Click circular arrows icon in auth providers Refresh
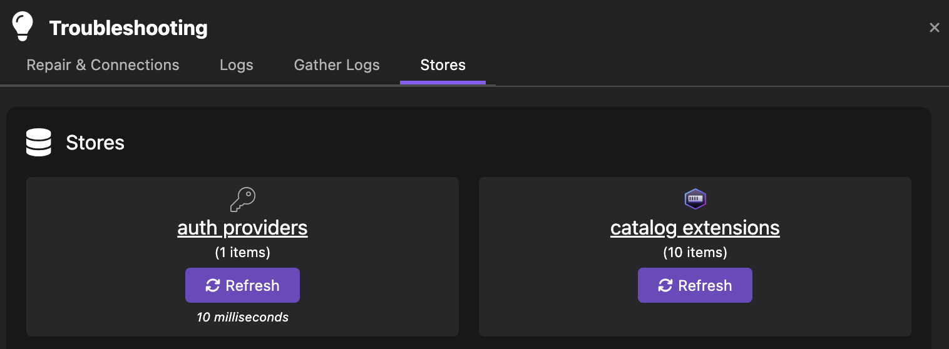The width and height of the screenshot is (949, 349). tap(213, 285)
